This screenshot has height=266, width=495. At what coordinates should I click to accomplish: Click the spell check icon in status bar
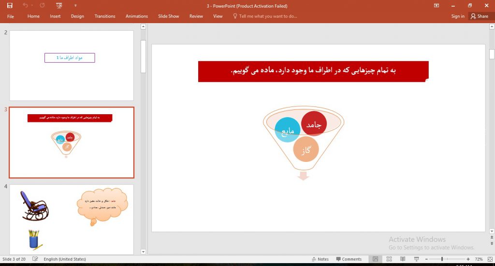tap(35, 259)
